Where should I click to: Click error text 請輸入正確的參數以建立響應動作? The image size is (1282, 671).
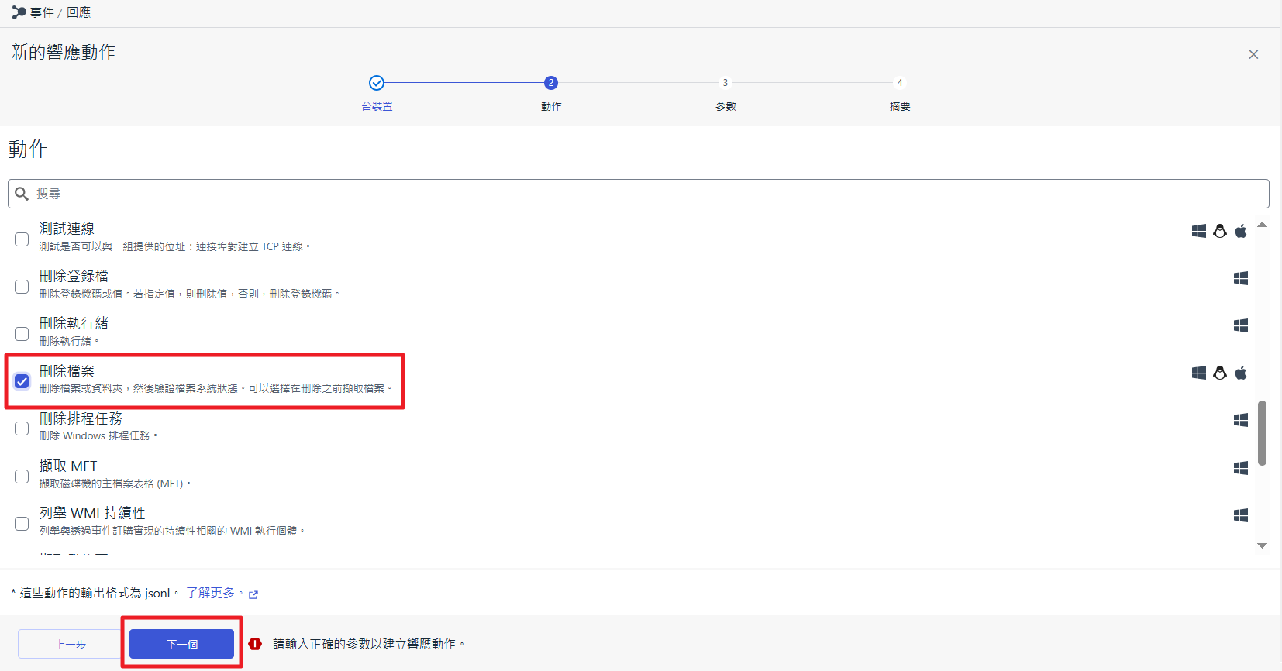[x=368, y=644]
